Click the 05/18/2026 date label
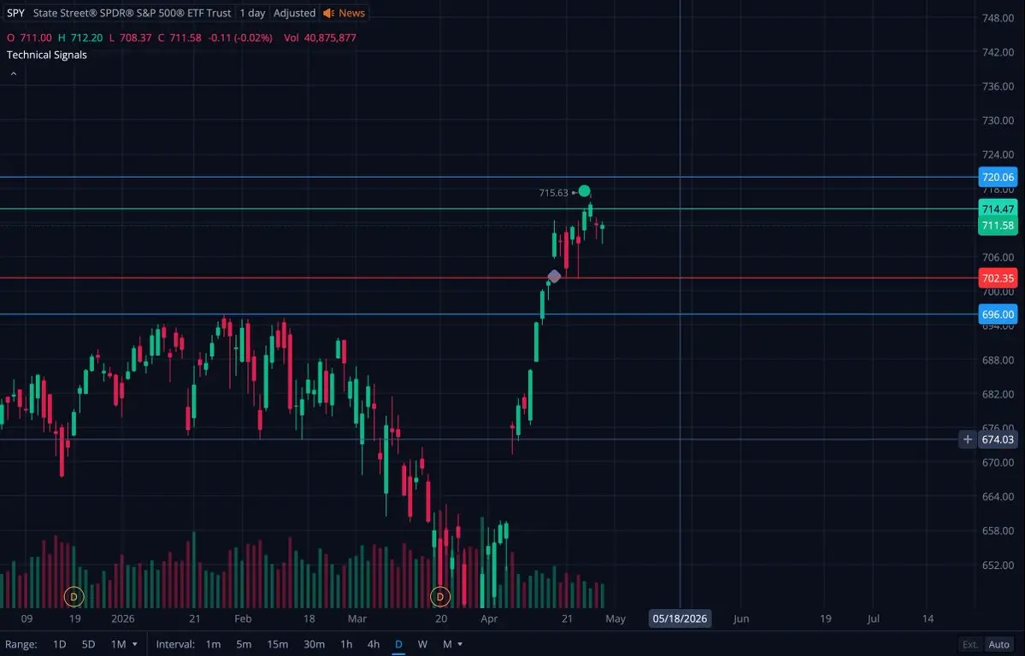Screen dimensions: 1025x656 click(680, 618)
